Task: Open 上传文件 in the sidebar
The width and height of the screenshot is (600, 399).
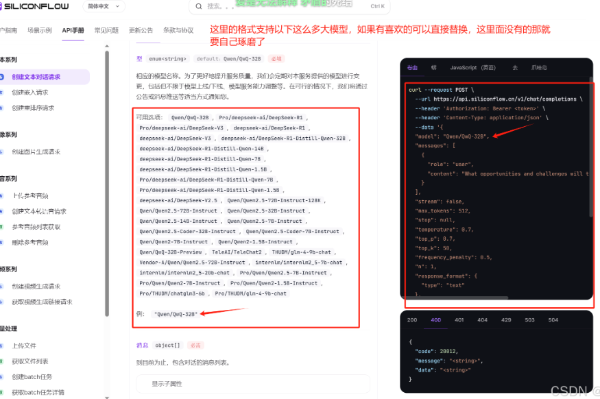Action: click(x=24, y=346)
